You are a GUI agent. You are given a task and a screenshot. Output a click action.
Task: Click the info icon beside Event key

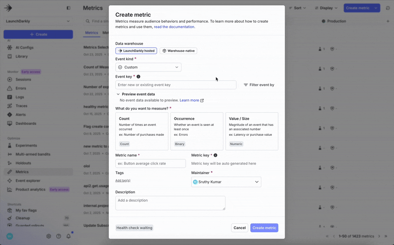138,77
